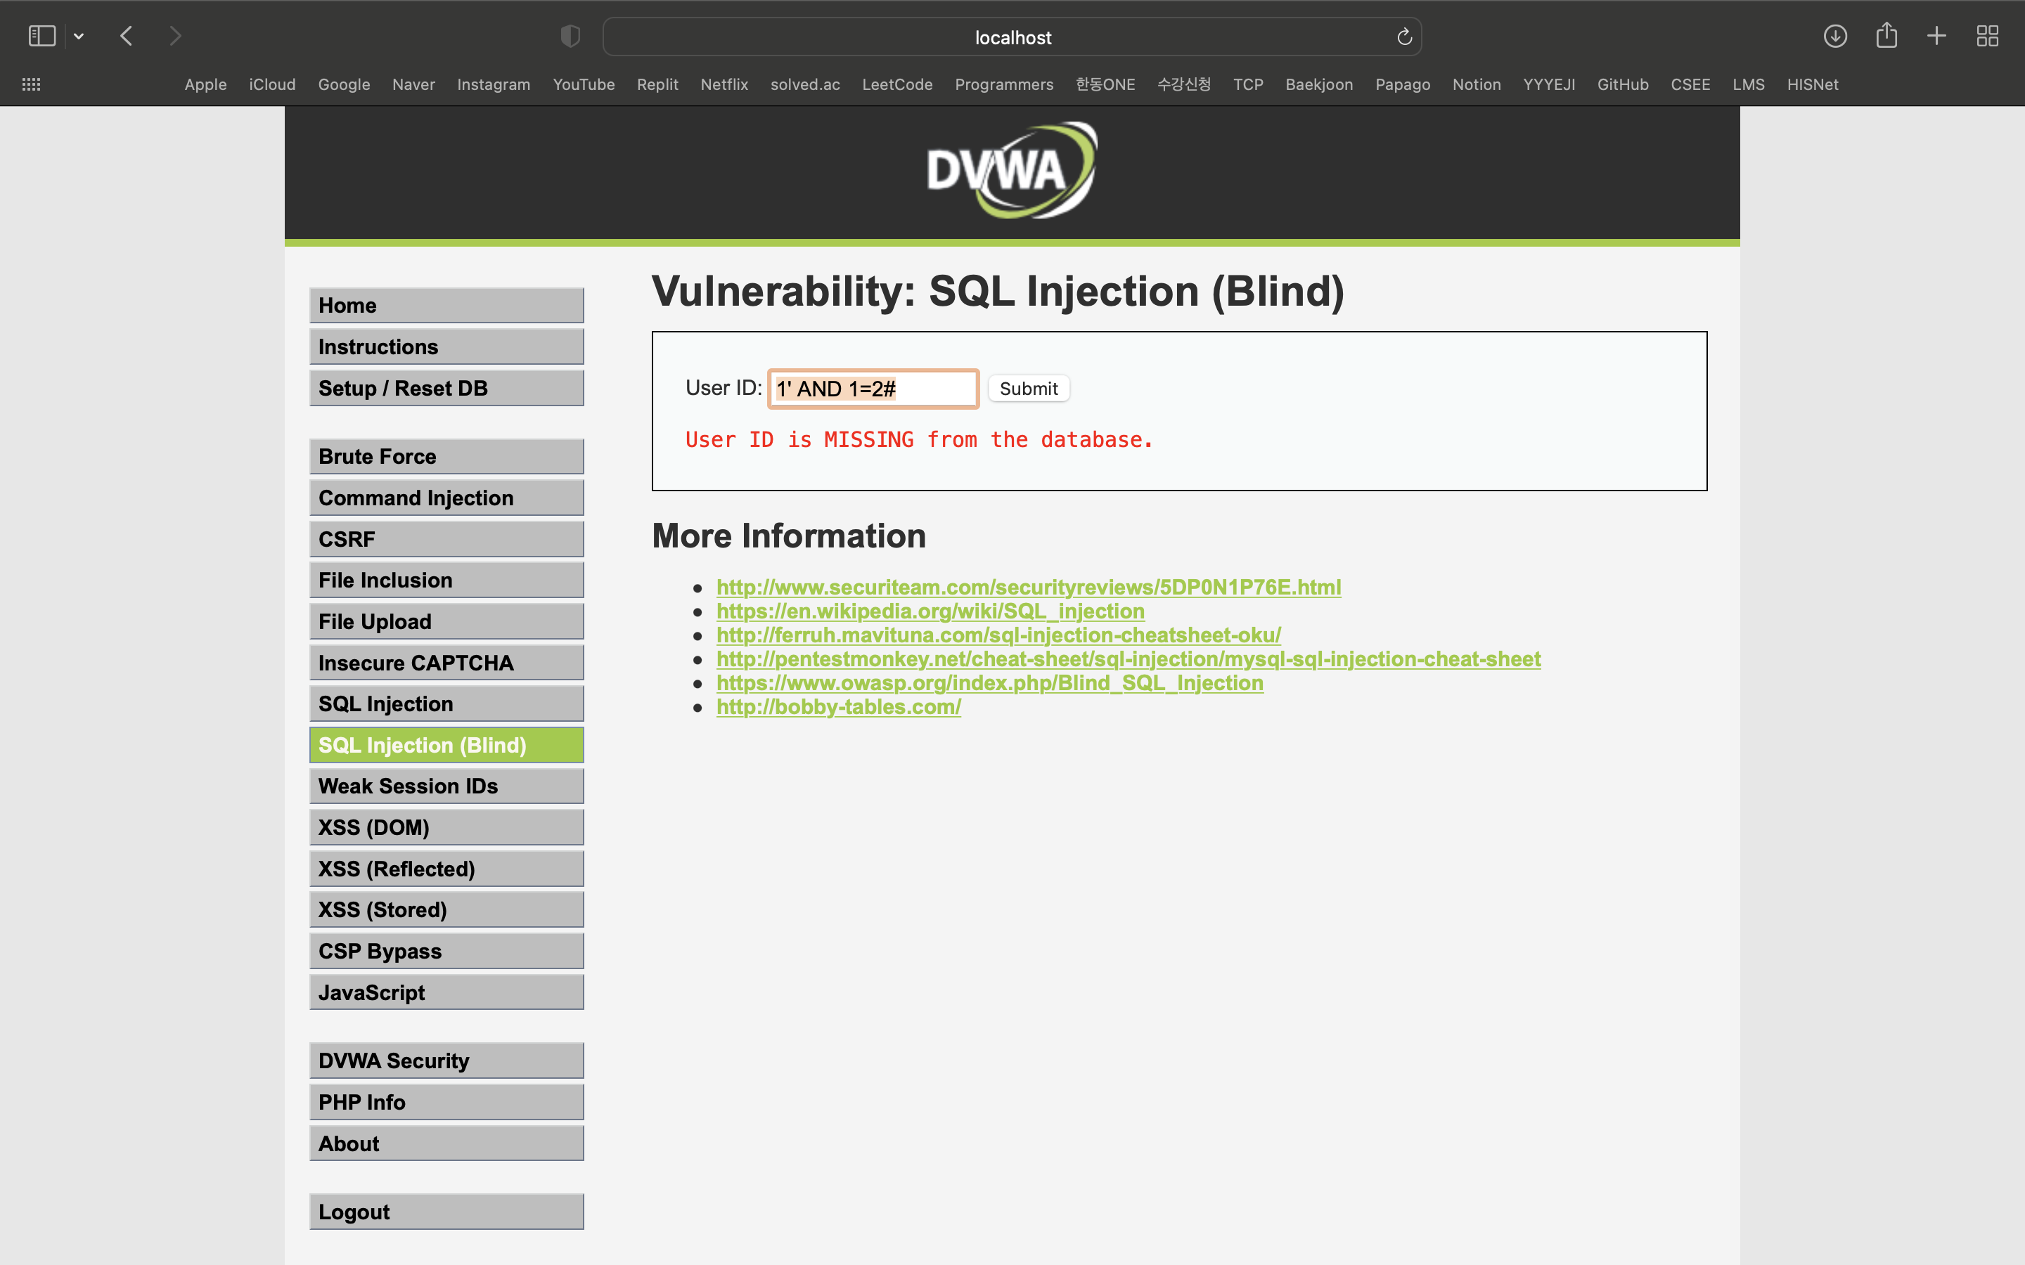Go back with the back arrow

[x=127, y=36]
